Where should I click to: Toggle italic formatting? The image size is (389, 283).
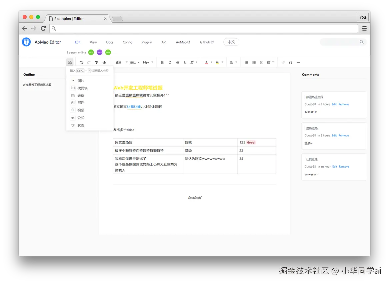170,63
